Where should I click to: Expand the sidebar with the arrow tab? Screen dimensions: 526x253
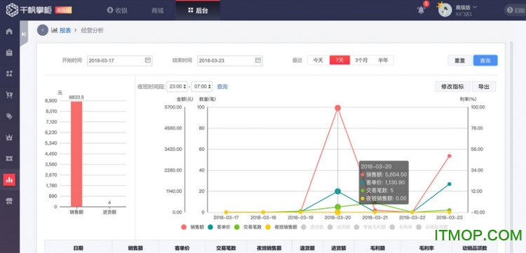23,34
